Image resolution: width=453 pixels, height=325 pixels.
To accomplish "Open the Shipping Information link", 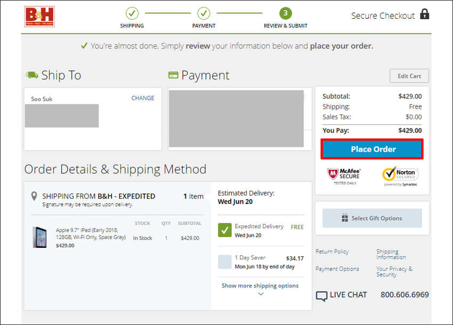I will tap(391, 254).
